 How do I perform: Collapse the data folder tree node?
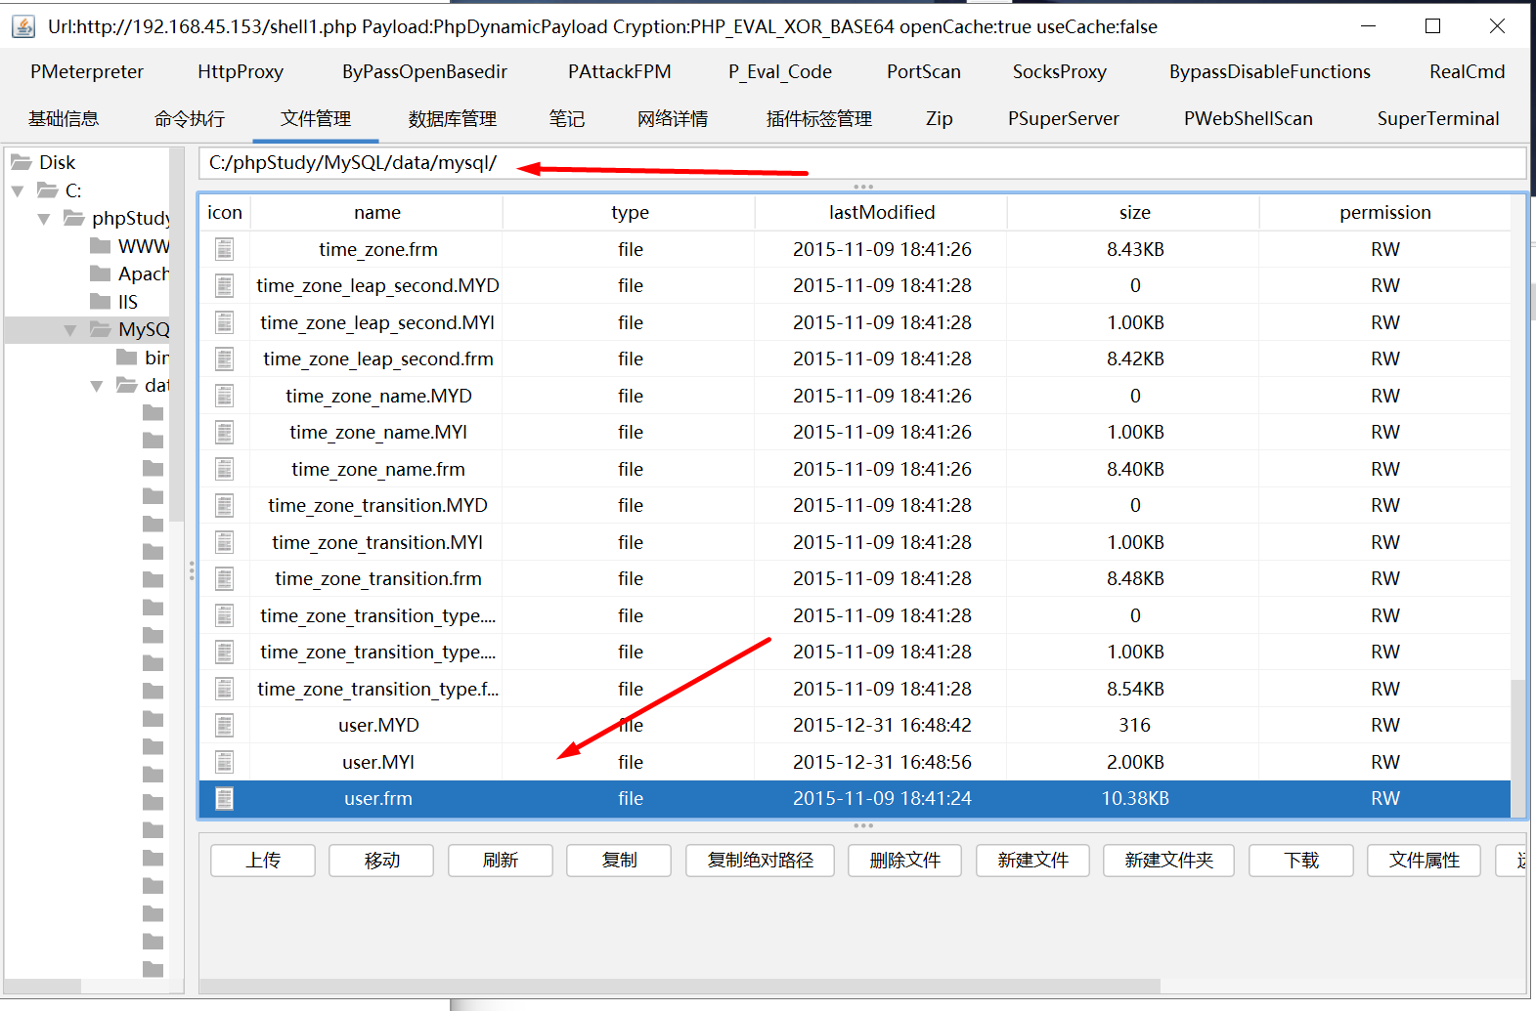pos(97,386)
